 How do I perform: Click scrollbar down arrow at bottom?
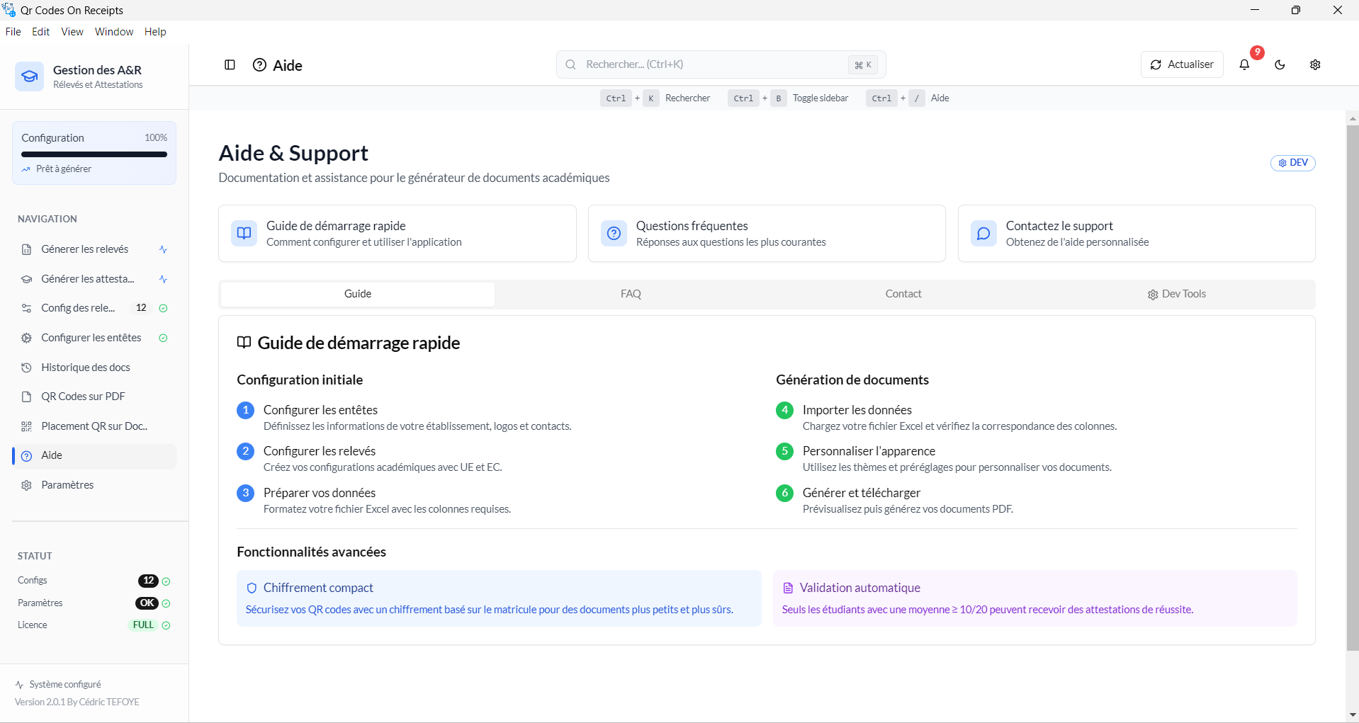pos(1353,715)
